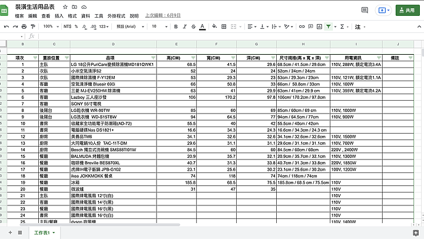The height and width of the screenshot is (239, 424).
Task: Collapse the toolbar with the chevron
Action: coord(419,26)
